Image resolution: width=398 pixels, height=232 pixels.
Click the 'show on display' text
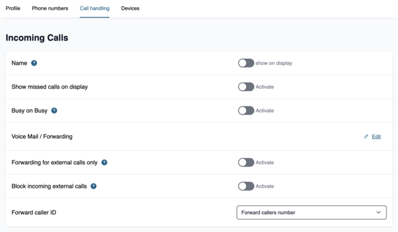coord(274,63)
